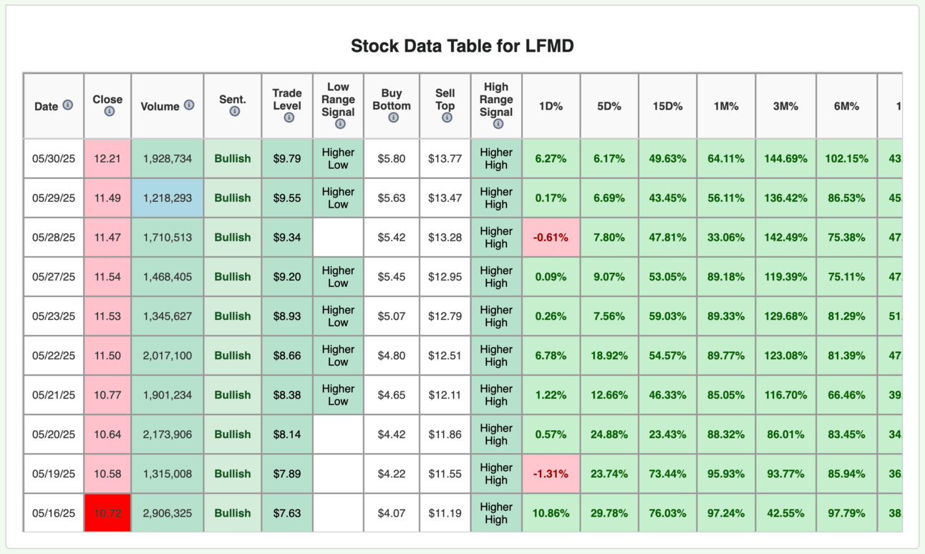Viewport: 925px width, 554px height.
Task: Select the 05/30/25 date cell
Action: (54, 159)
